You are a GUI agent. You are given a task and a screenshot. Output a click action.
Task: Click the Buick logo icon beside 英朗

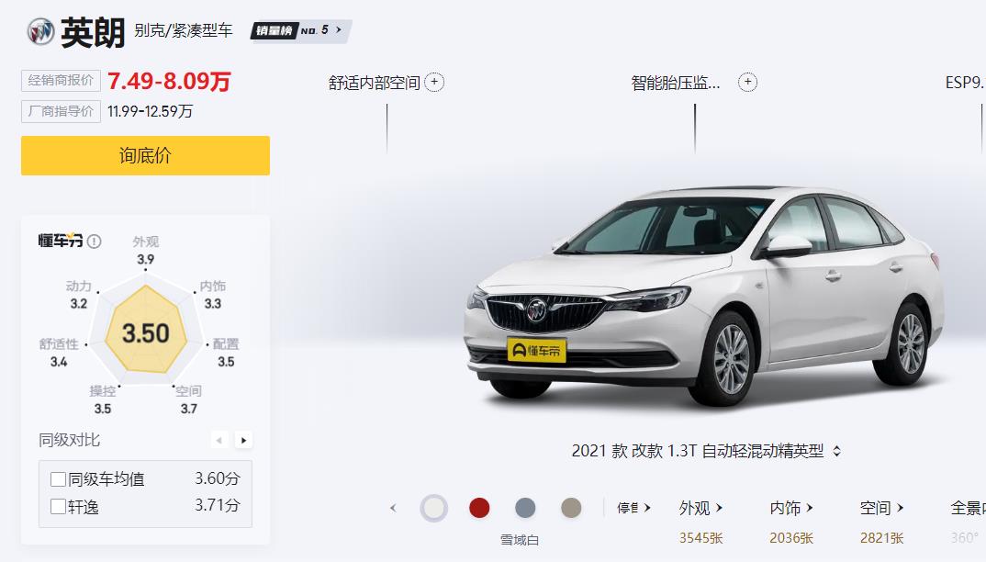point(41,31)
